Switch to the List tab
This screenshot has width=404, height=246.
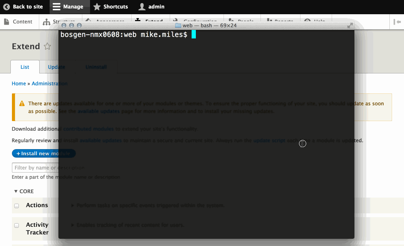[x=25, y=67]
